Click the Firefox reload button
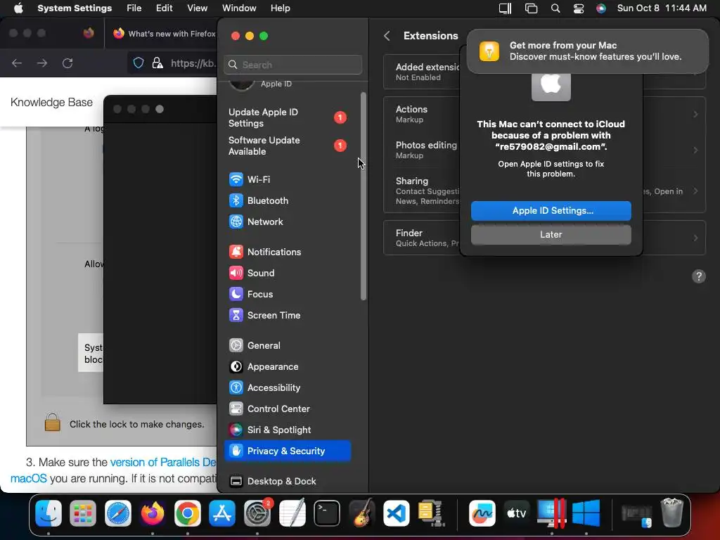Image resolution: width=720 pixels, height=540 pixels. coord(67,63)
